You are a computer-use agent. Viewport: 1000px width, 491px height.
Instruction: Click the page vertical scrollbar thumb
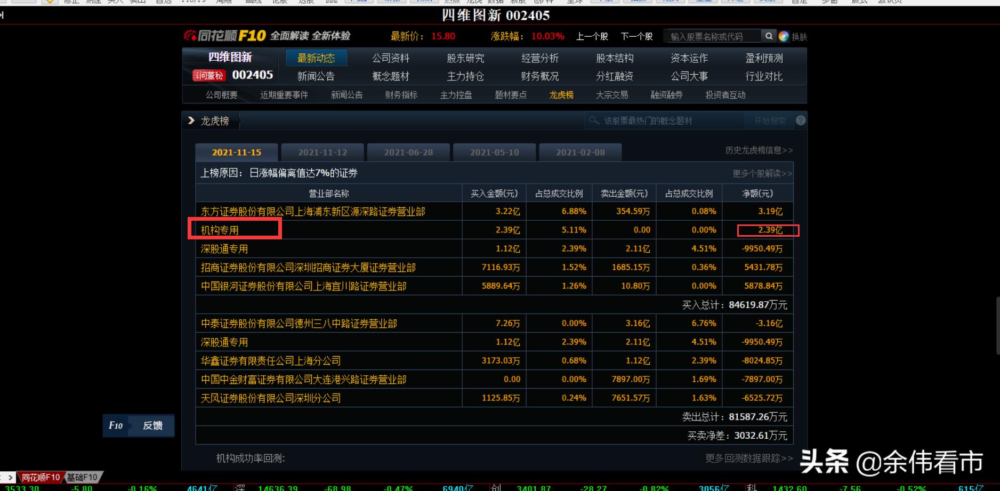pos(997,325)
